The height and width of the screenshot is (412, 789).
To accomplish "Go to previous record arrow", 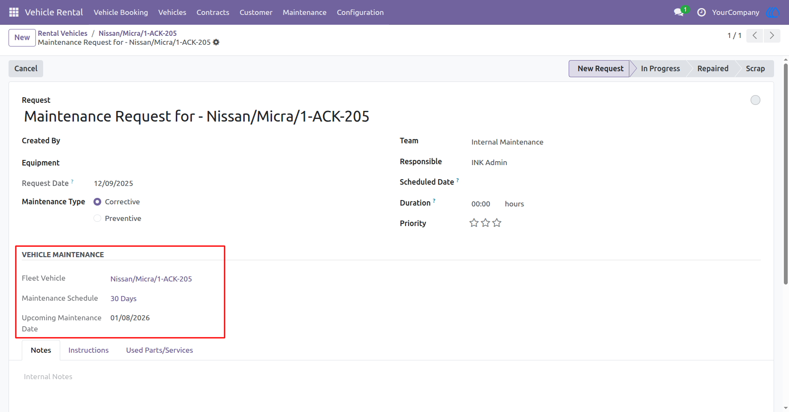I will [755, 35].
